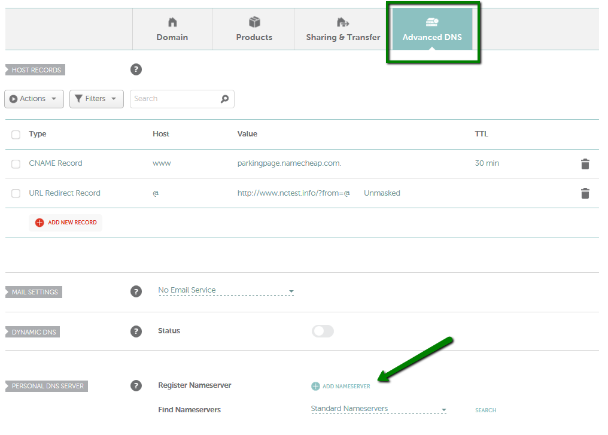This screenshot has width=608, height=435.
Task: Open Personal DNS Server help icon
Action: [x=136, y=386]
